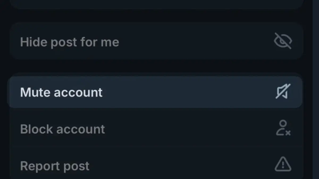Select the "Hide post for me" label
The width and height of the screenshot is (319, 179).
tap(69, 42)
